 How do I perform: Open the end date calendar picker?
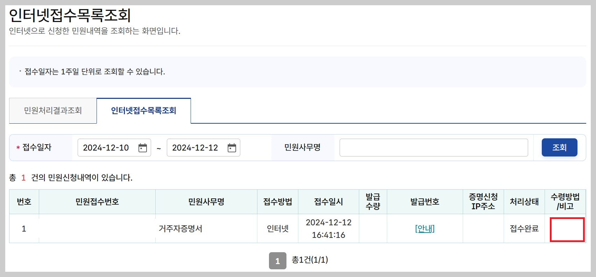click(x=231, y=147)
